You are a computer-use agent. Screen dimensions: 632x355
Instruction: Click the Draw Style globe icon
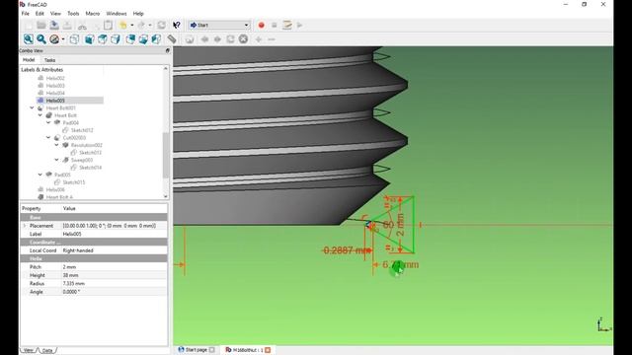click(x=54, y=39)
